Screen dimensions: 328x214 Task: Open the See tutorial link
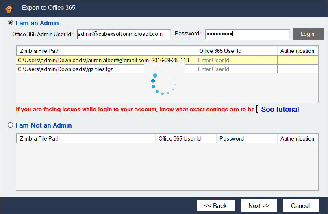click(x=280, y=109)
